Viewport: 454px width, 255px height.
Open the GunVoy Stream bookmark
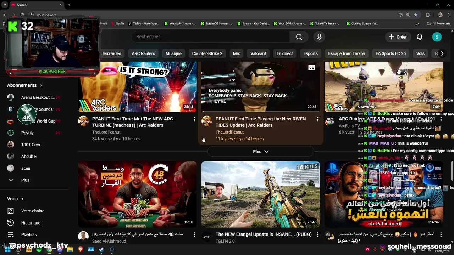362,24
